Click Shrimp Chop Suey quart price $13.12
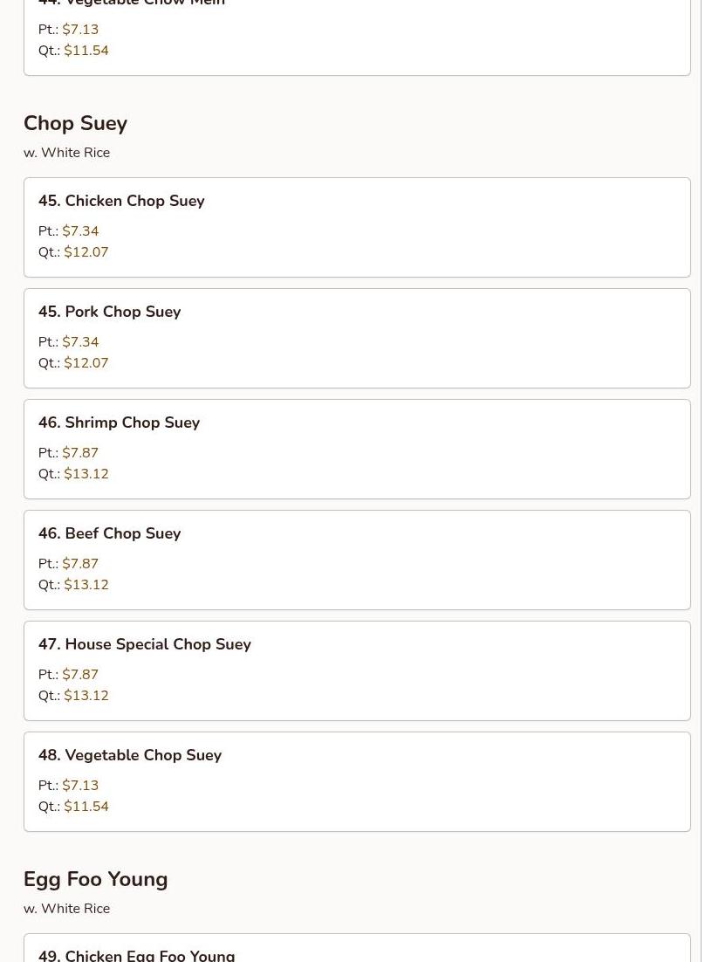The height and width of the screenshot is (962, 719). [86, 474]
